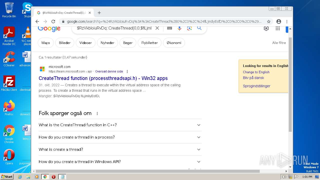Select Bliv på dansk

coord(253,78)
